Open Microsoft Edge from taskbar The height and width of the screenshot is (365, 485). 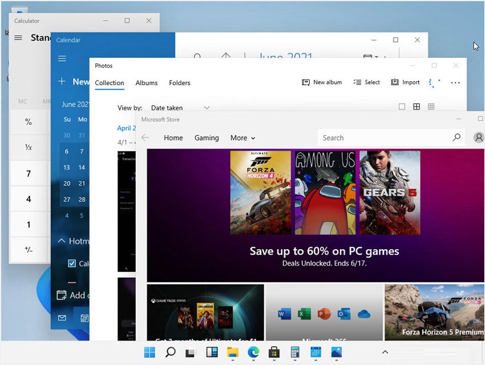coord(253,352)
